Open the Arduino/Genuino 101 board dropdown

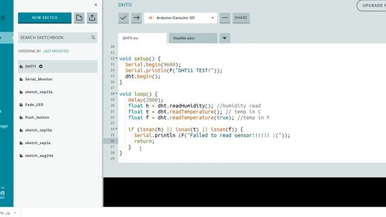click(x=181, y=18)
